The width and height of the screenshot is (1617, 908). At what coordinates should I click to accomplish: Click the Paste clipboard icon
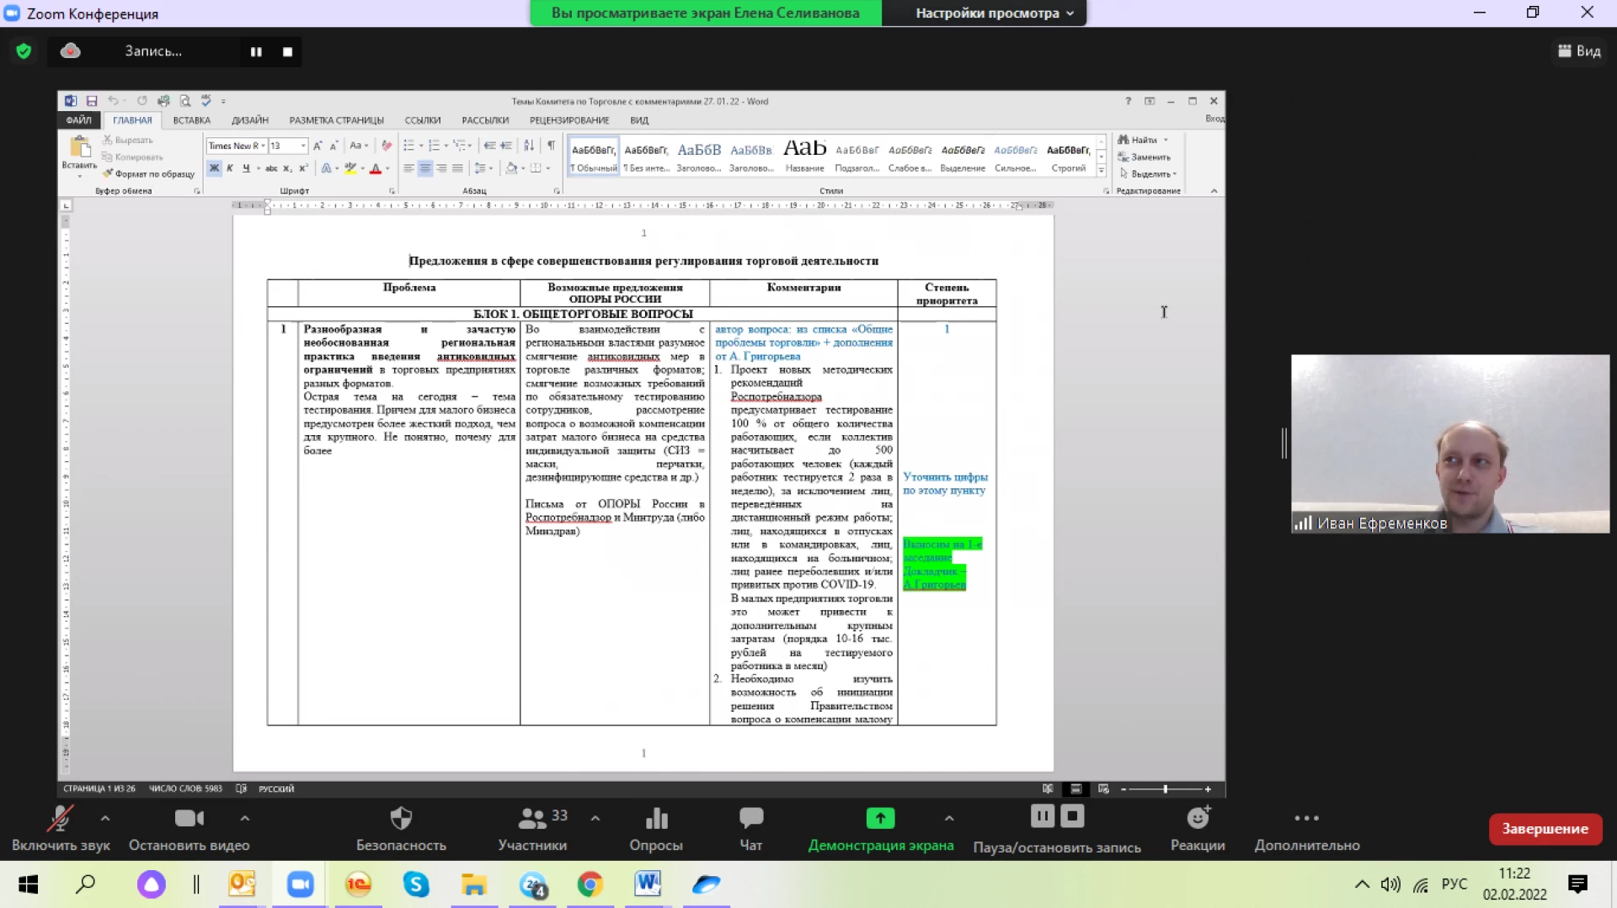(80, 147)
